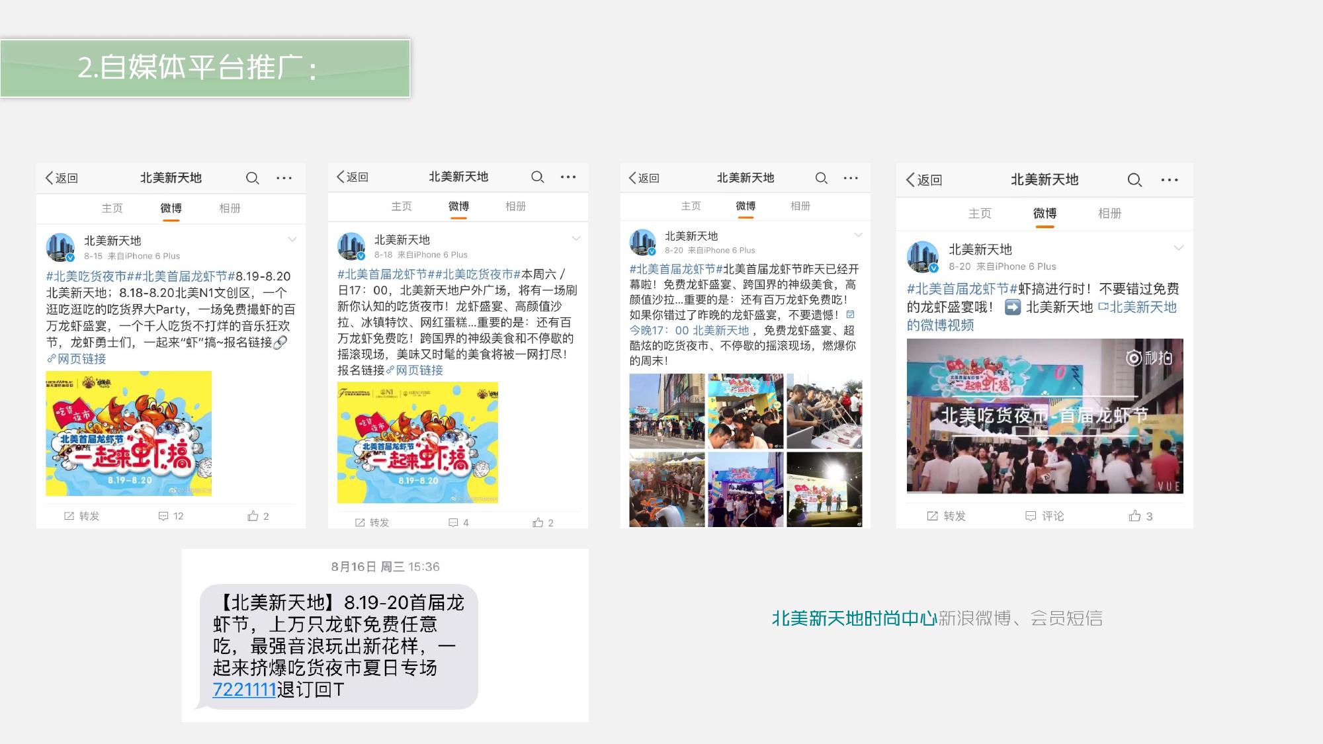Switch to 主页 tab in second panel
The image size is (1323, 744).
[x=401, y=206]
